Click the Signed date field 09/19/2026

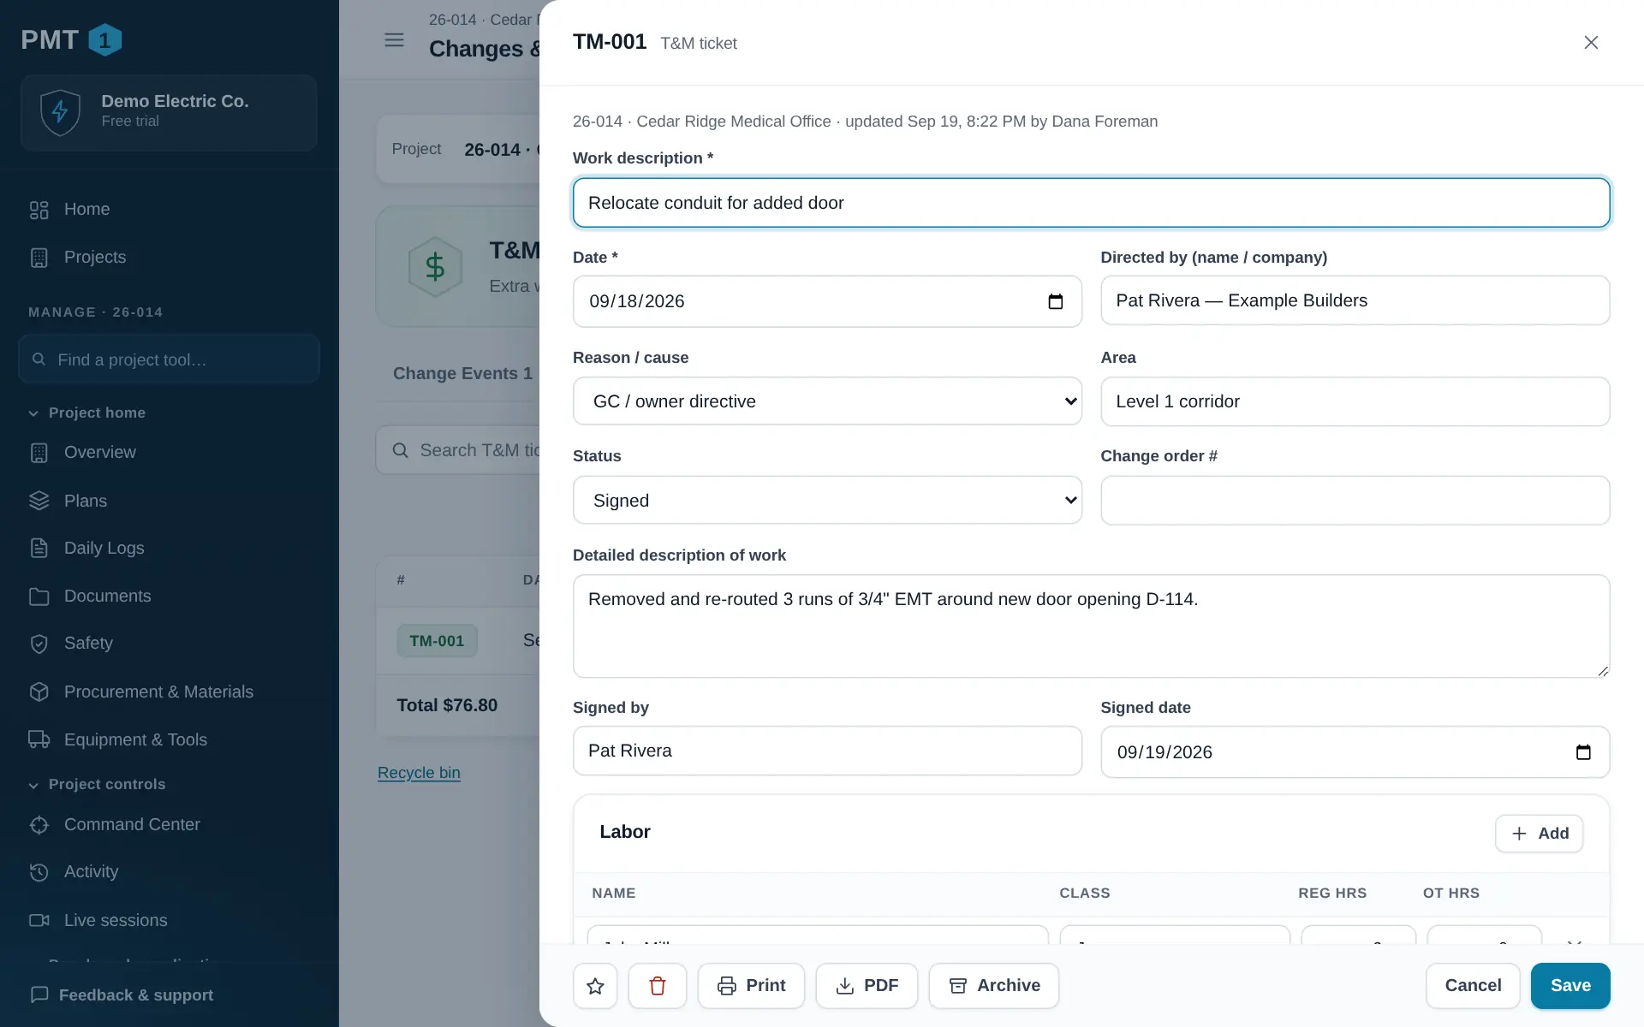1355,752
